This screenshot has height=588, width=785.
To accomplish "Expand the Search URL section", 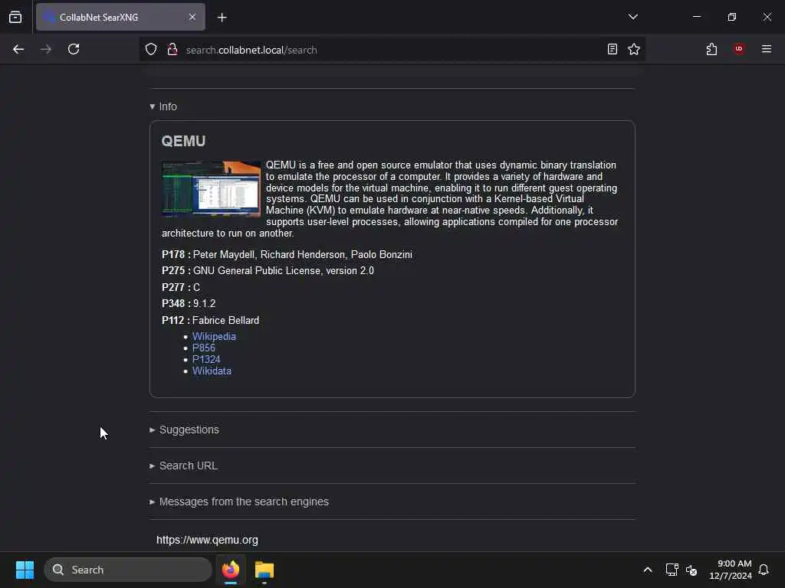I will pyautogui.click(x=184, y=465).
